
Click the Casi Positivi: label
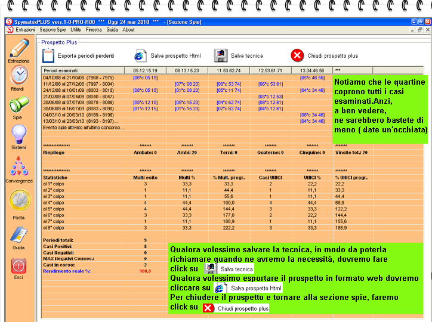click(x=58, y=247)
